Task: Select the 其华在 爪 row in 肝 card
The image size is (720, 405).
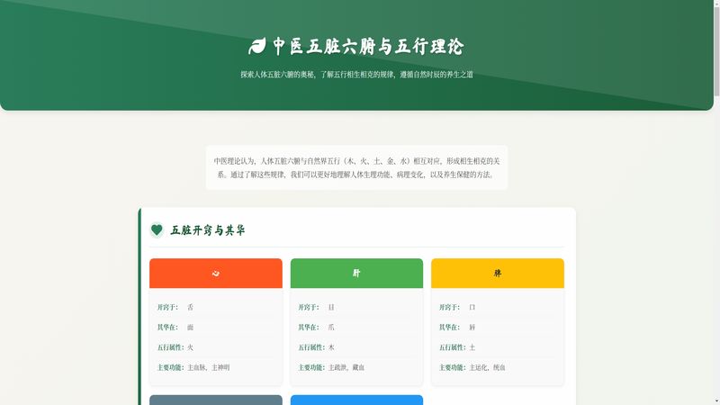Action: pyautogui.click(x=356, y=328)
